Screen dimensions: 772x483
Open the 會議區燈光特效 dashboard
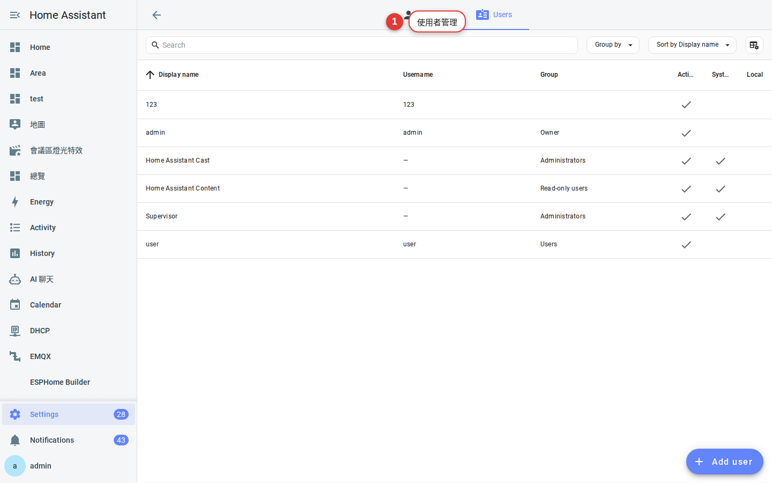pos(69,150)
